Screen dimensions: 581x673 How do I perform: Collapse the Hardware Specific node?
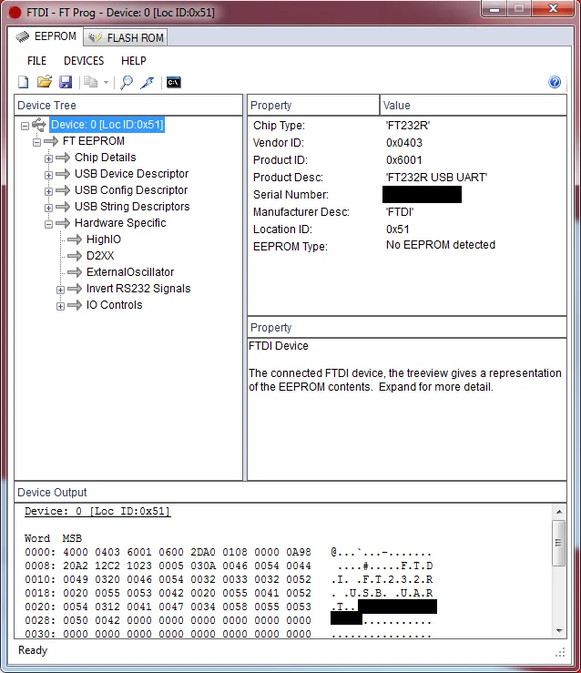pos(48,224)
